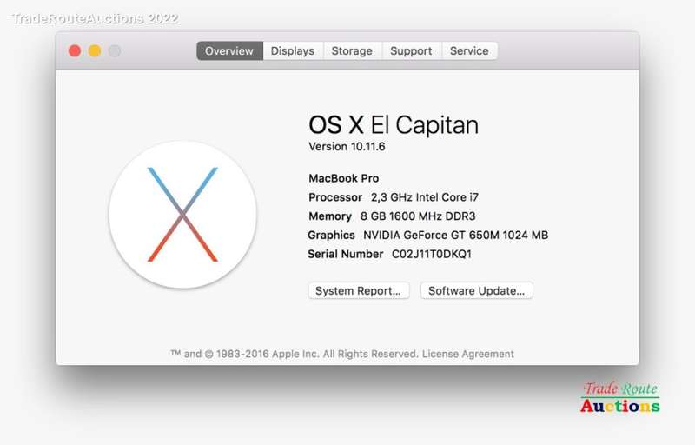This screenshot has width=695, height=445.
Task: Click the Graphics label
Action: click(x=331, y=235)
